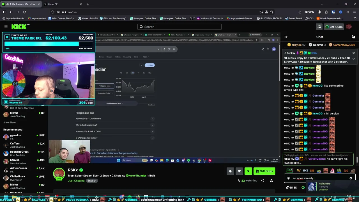
Task: Click Show More in the sidebar
Action: pyautogui.click(x=9, y=123)
